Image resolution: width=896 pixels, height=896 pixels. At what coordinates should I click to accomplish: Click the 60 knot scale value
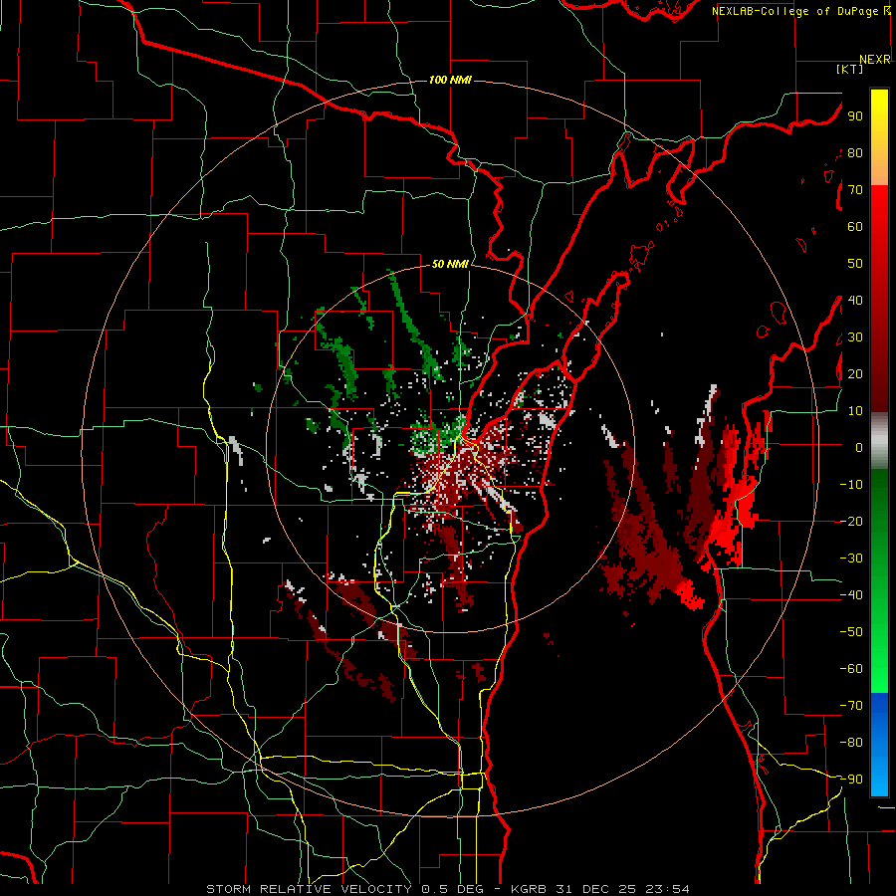855,227
